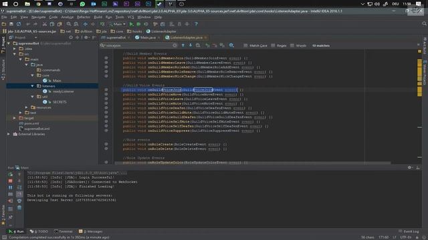Viewport: 428px width, 240px height.
Task: Open Run panel settings gear
Action: point(410,167)
